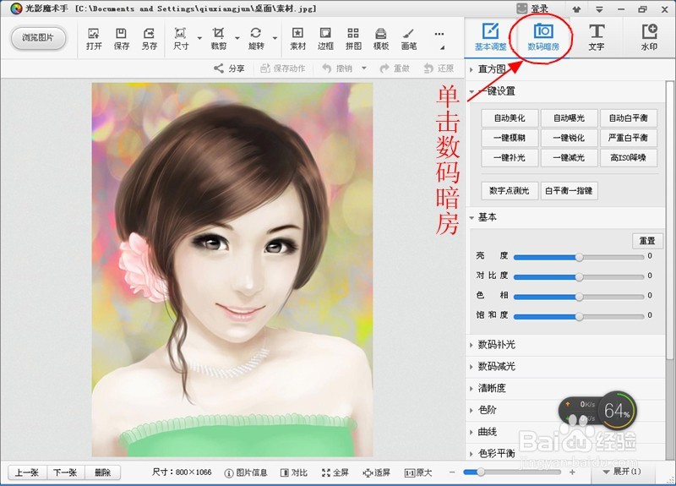Select the 裁剪 (Crop) tool
676x486 pixels.
219,39
